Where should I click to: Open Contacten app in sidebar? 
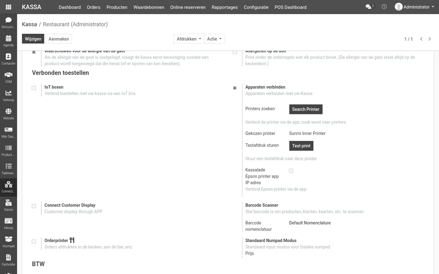[x=8, y=59]
